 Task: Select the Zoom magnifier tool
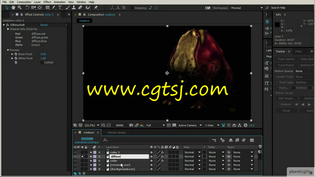tap(19, 7)
